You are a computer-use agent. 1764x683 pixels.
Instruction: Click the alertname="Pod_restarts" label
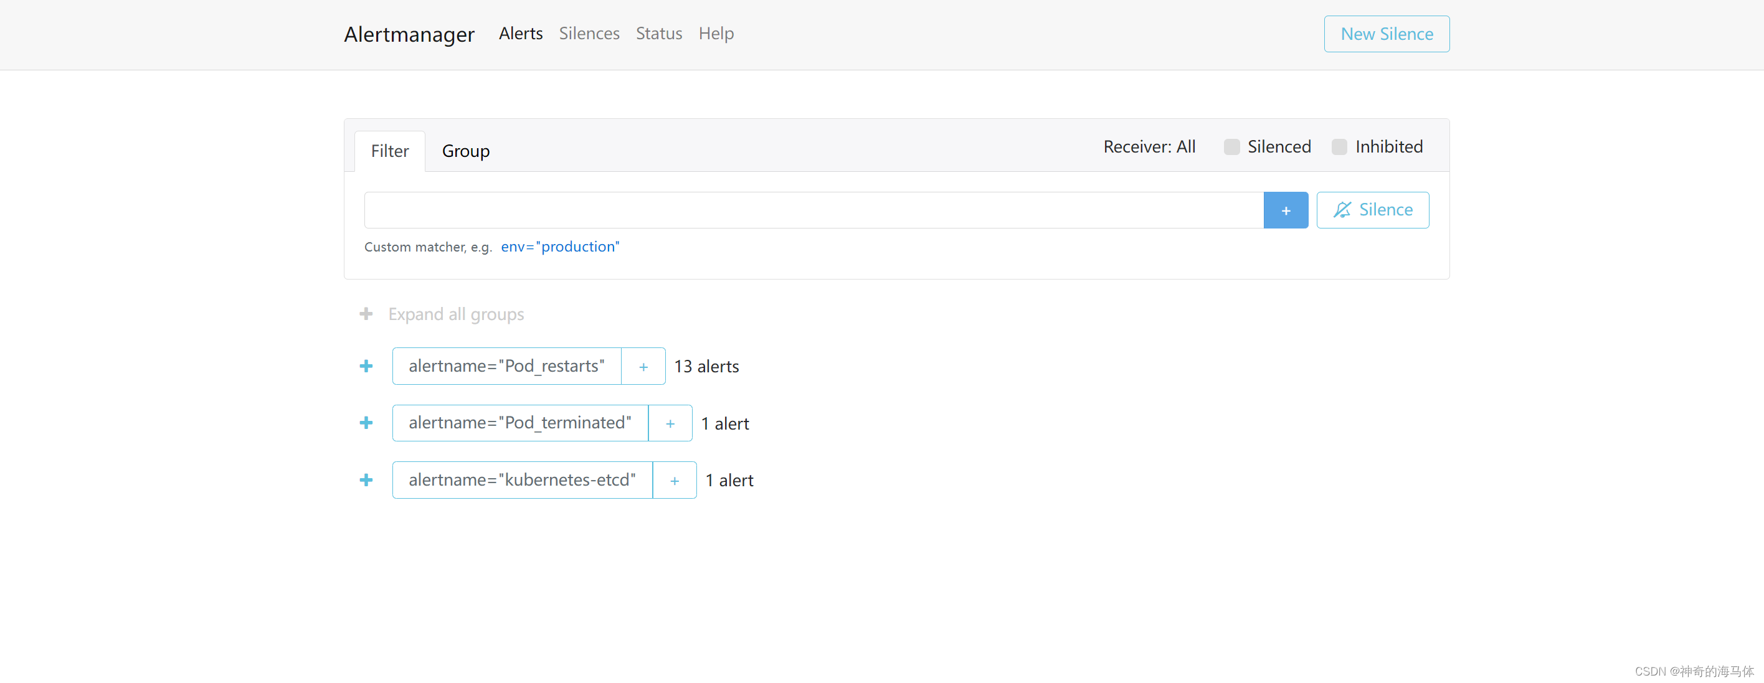coord(507,366)
